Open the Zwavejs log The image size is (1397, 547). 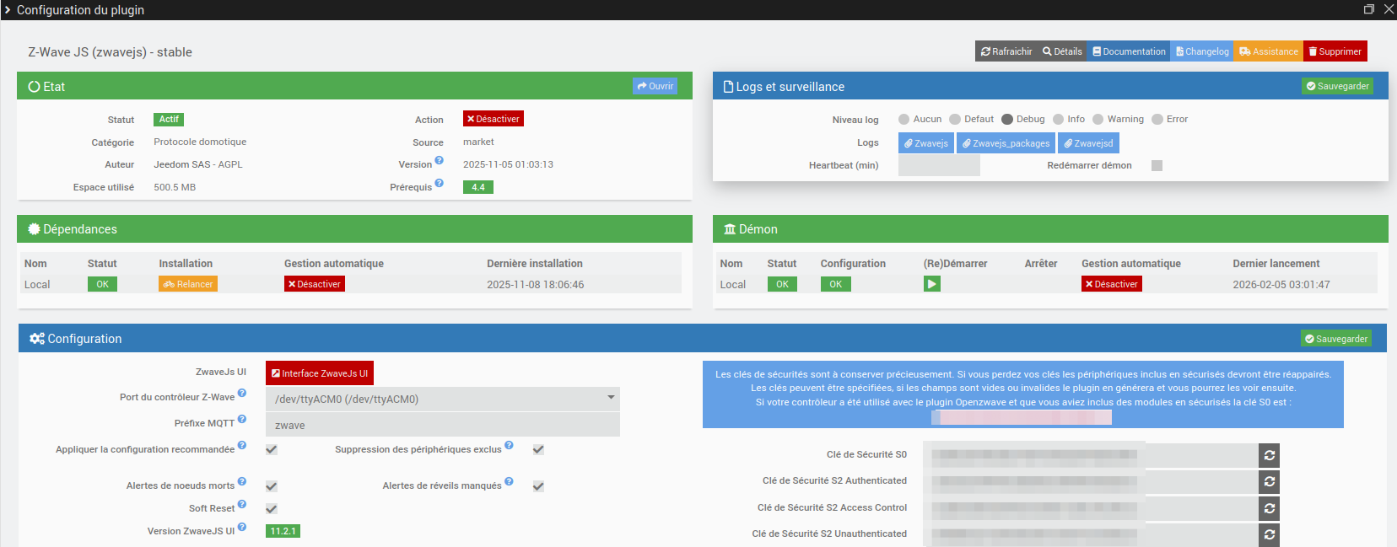(926, 143)
